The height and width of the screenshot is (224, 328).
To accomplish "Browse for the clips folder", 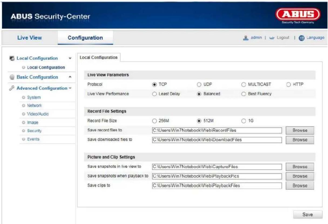I will [300, 186].
